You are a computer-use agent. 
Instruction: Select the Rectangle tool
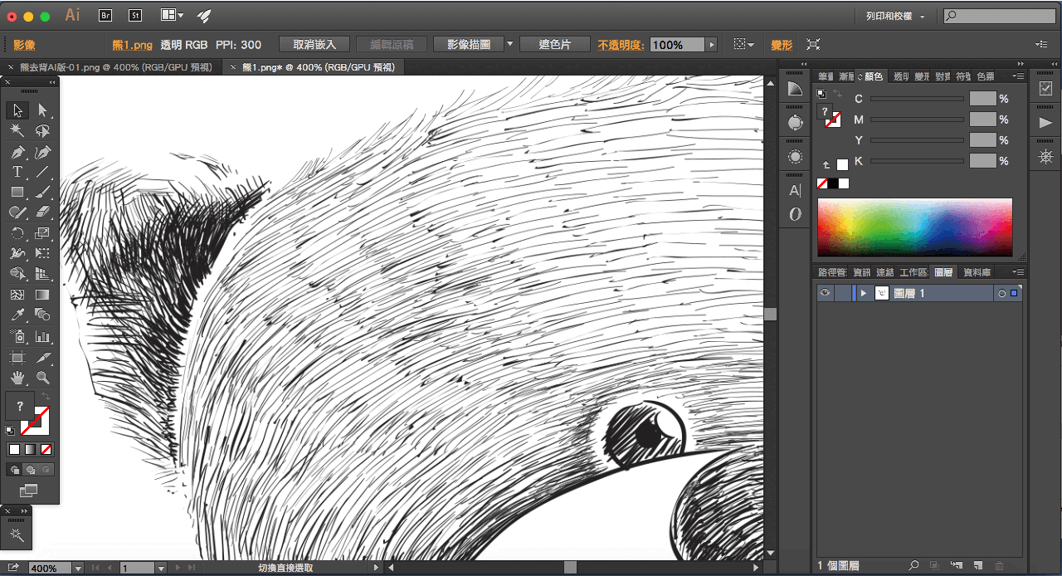pos(17,193)
